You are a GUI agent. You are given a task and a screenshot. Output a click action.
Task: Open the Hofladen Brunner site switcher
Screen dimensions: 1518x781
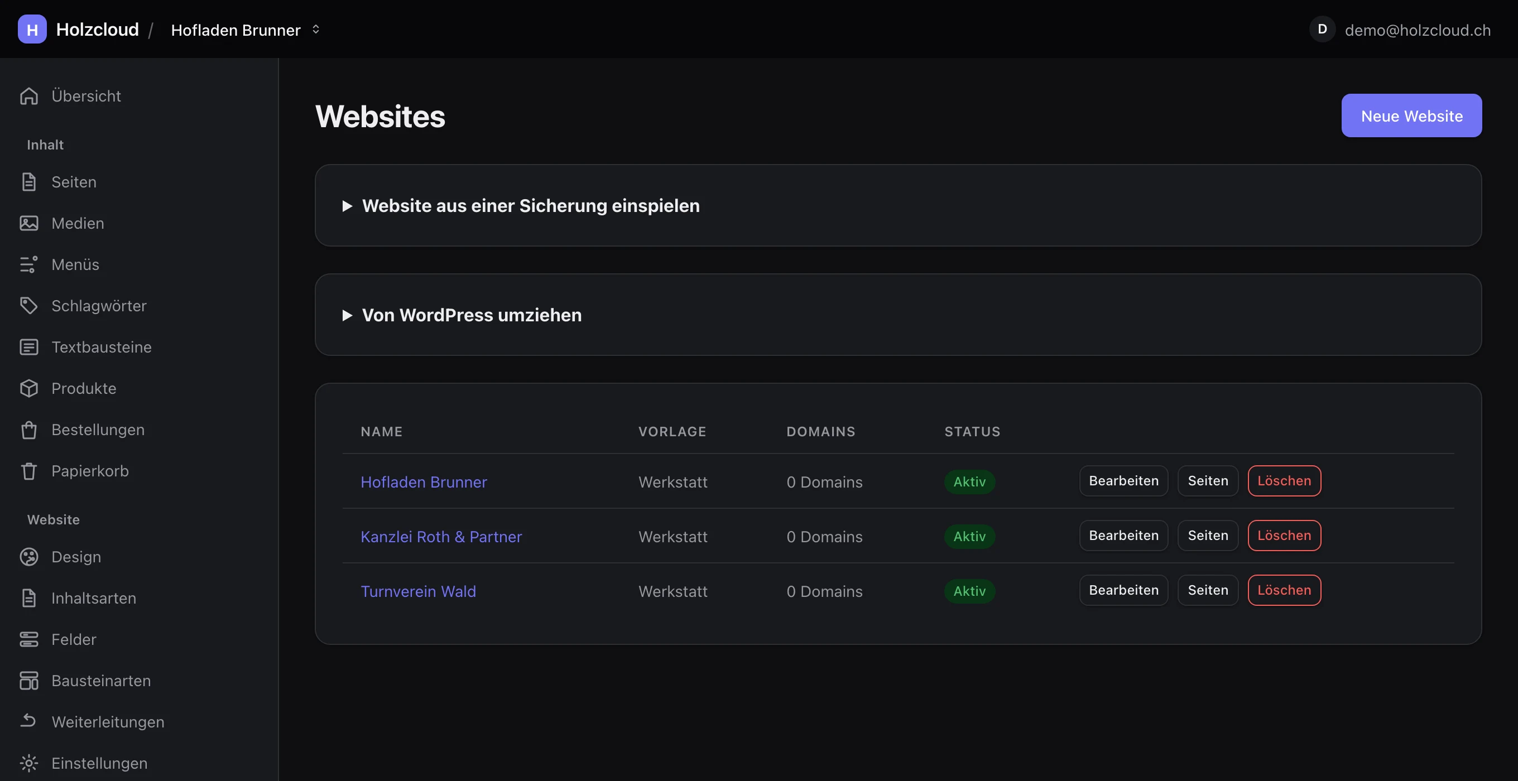pyautogui.click(x=245, y=30)
